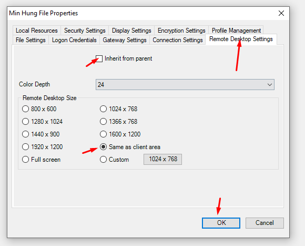The image size is (305, 246).
Task: Open the Logon Credentials tab
Action: [x=74, y=40]
